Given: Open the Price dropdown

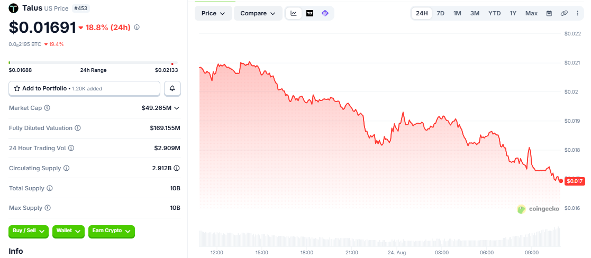Looking at the screenshot, I should tap(213, 13).
